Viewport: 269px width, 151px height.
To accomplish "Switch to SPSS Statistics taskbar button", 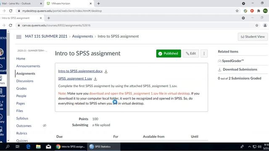I will tap(104, 147).
